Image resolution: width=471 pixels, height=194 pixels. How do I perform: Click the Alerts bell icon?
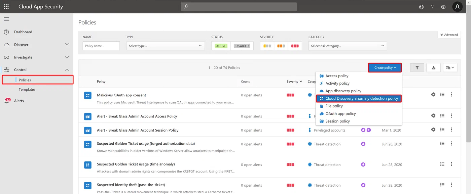pos(7,101)
